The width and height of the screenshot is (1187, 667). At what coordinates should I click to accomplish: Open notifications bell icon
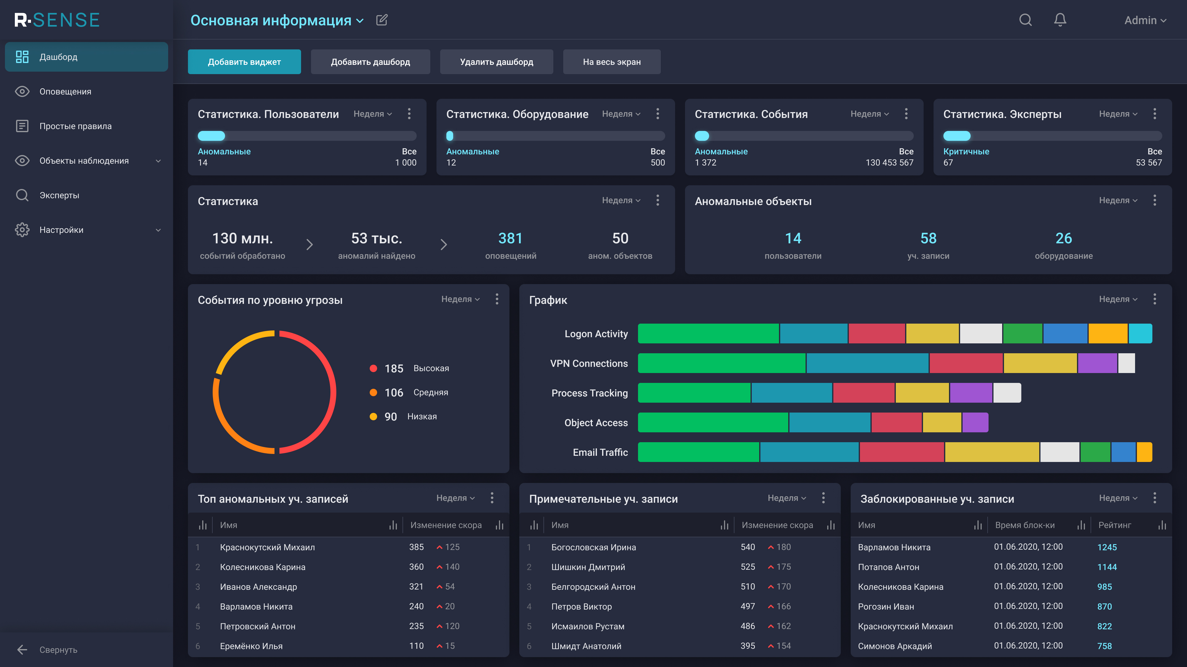tap(1060, 20)
